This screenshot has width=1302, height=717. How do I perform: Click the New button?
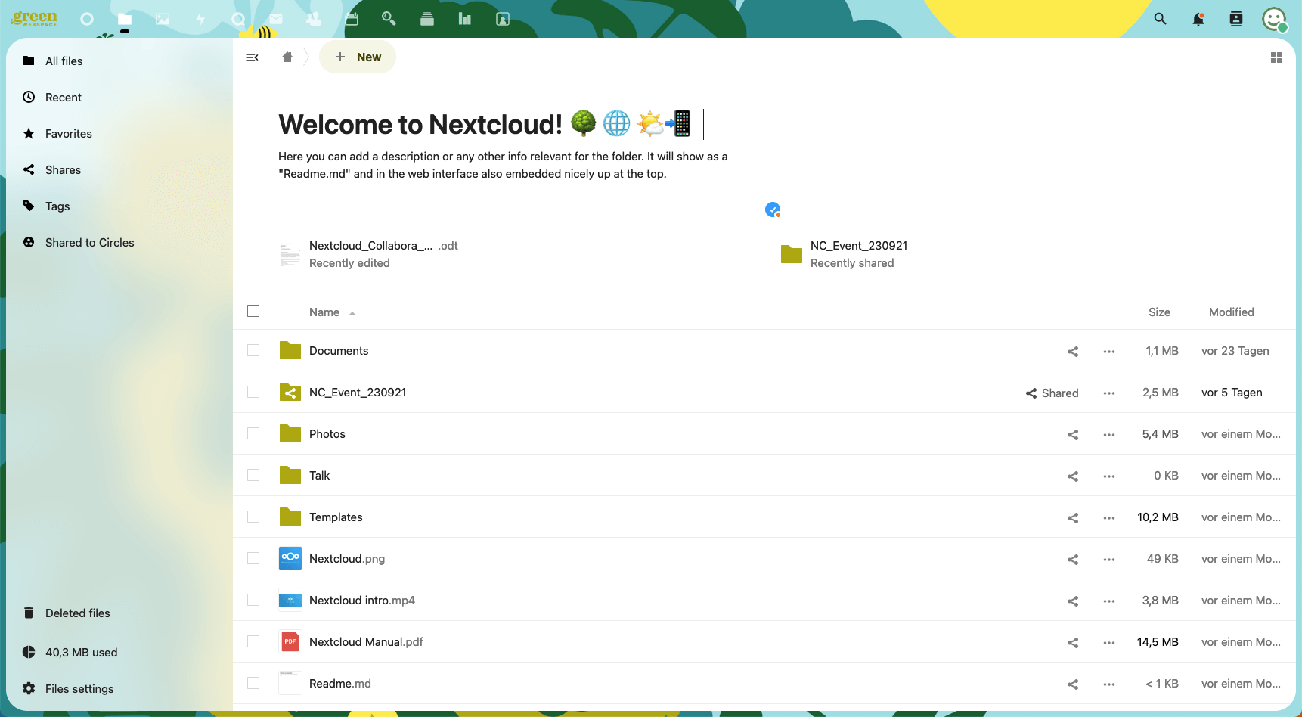[358, 57]
